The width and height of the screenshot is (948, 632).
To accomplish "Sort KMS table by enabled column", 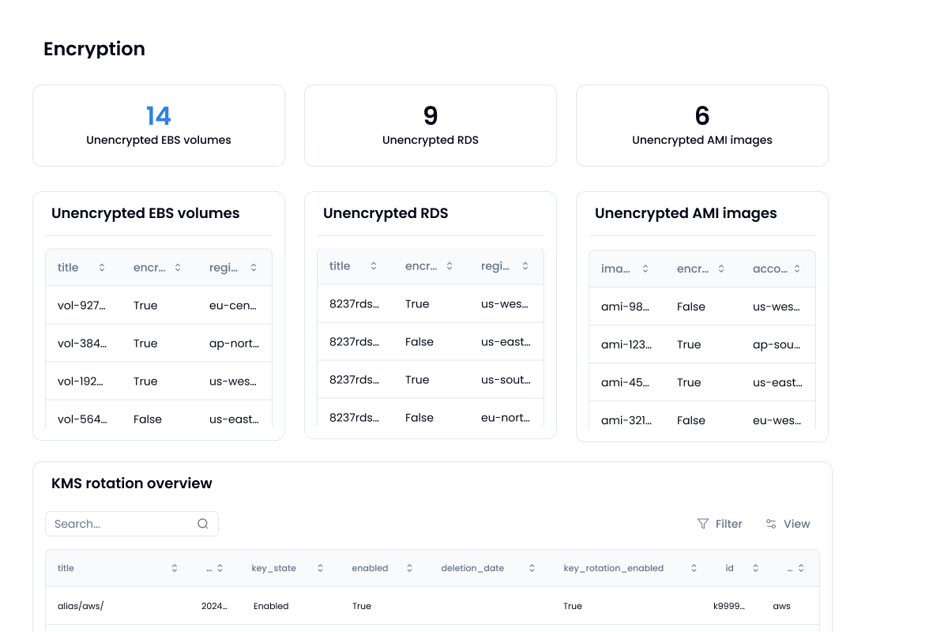I will coord(409,568).
